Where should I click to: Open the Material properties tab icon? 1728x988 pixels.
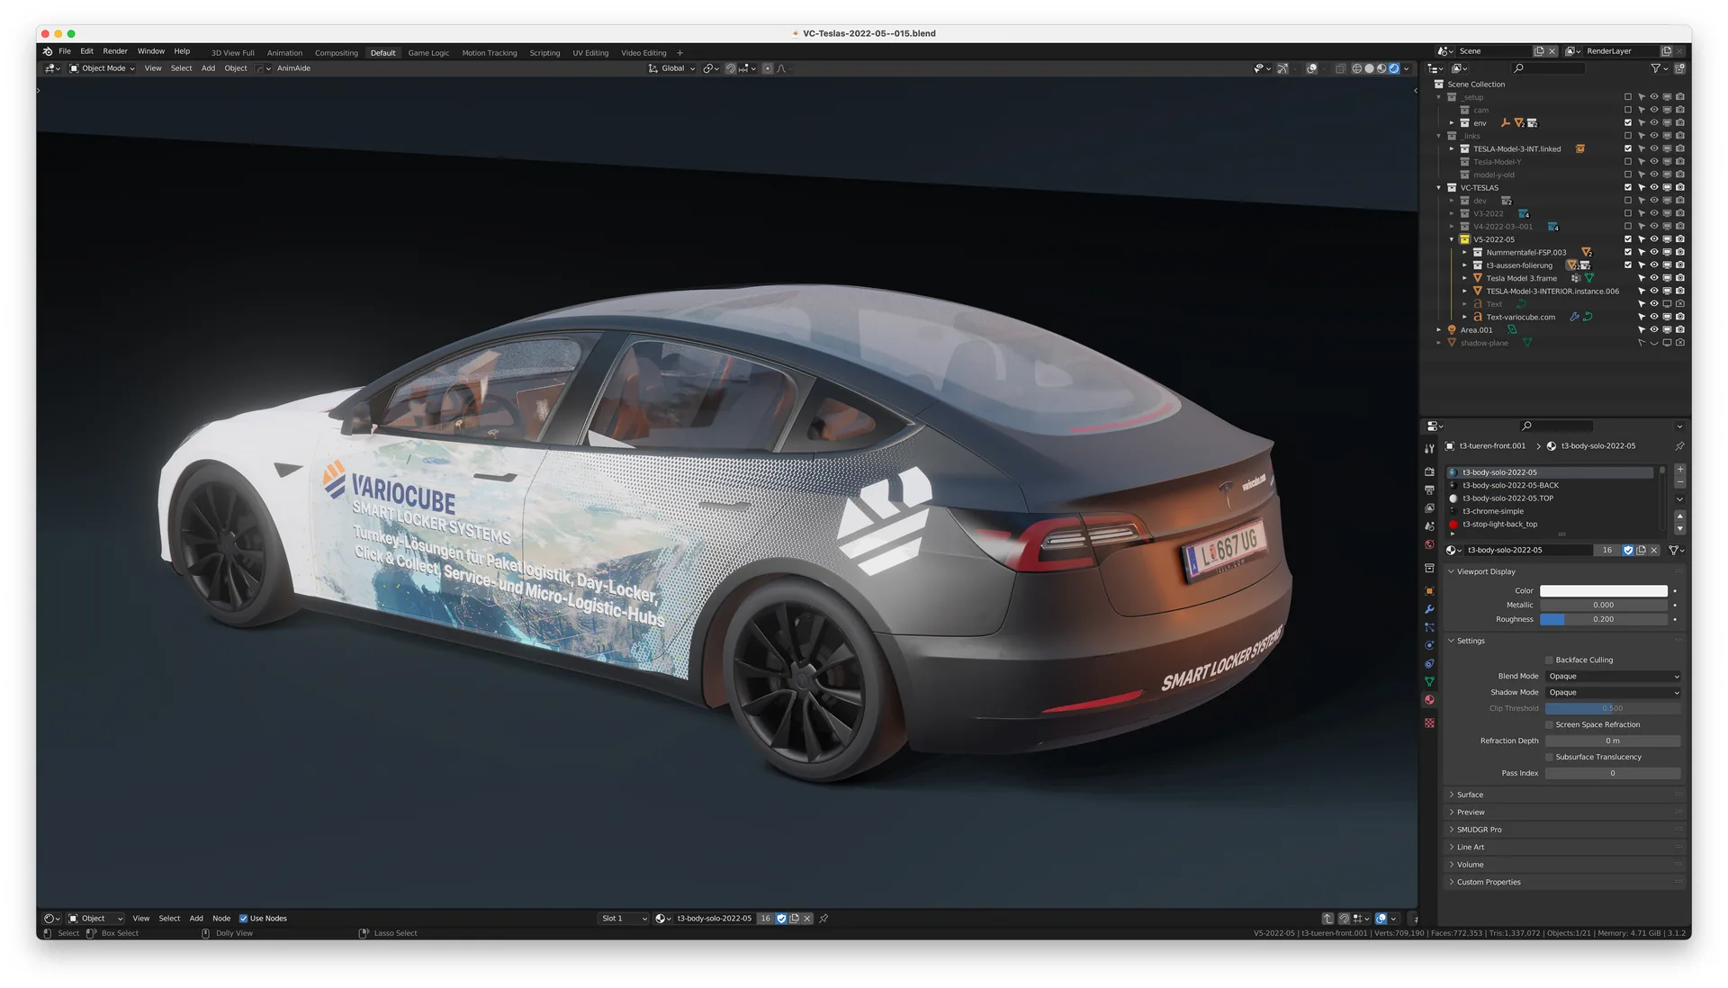(1429, 700)
